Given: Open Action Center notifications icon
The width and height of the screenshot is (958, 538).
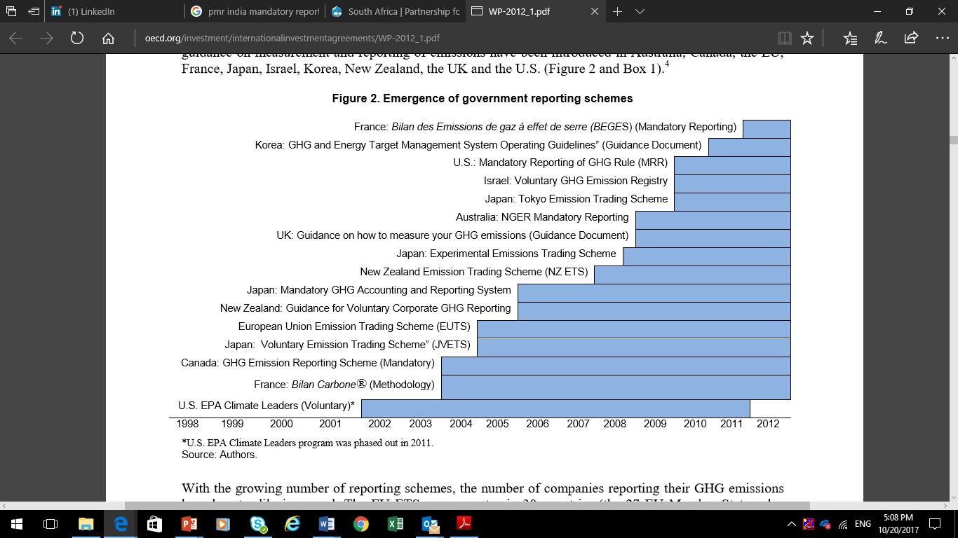Looking at the screenshot, I should 935,523.
